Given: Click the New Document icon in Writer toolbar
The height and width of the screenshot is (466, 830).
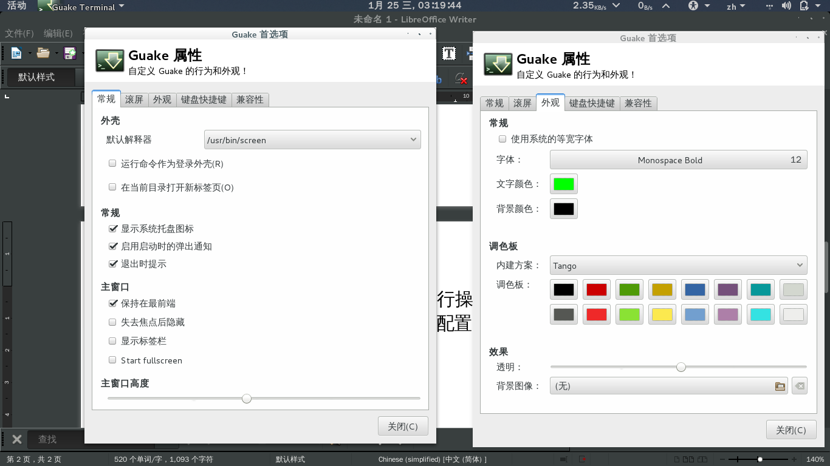Looking at the screenshot, I should point(16,53).
